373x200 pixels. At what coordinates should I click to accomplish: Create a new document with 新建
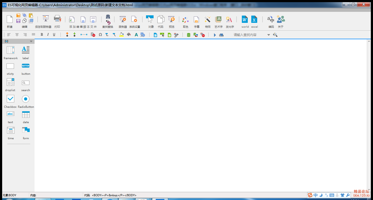tap(10, 19)
